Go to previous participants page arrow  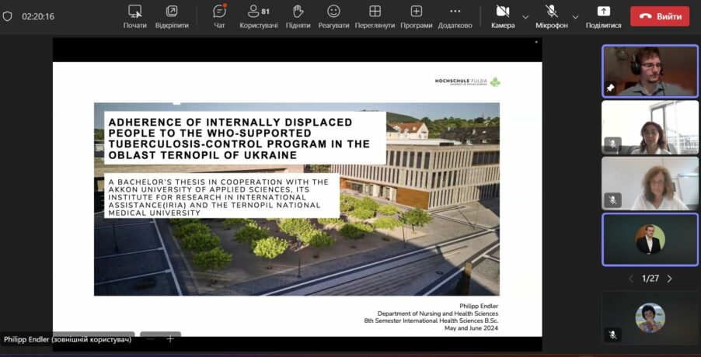(x=630, y=279)
